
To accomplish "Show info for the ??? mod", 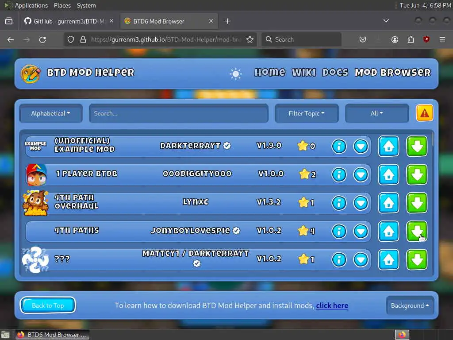I will (339, 259).
